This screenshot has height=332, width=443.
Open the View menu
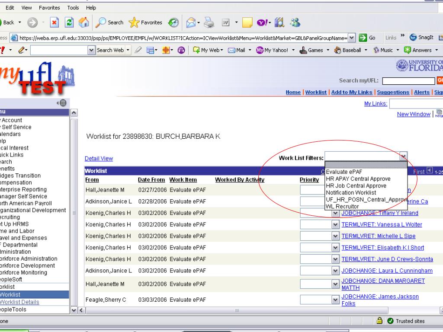(x=26, y=8)
